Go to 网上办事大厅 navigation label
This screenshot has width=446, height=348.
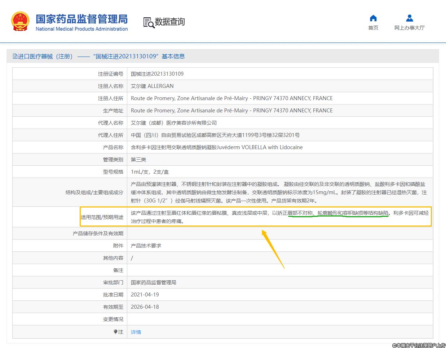tap(409, 28)
